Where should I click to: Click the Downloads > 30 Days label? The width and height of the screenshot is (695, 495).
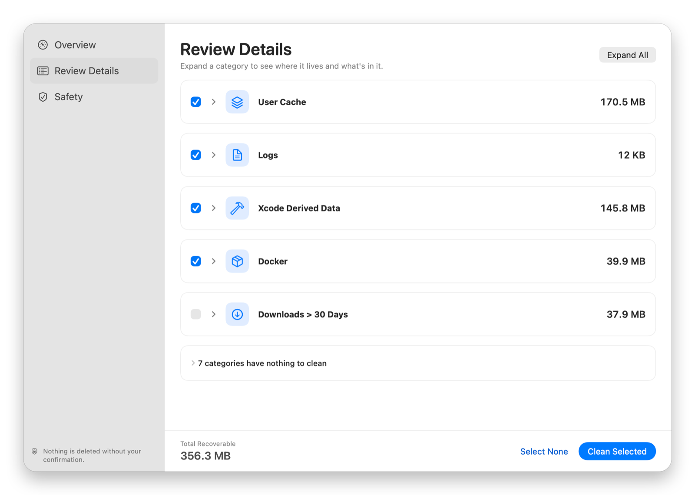[x=303, y=314]
